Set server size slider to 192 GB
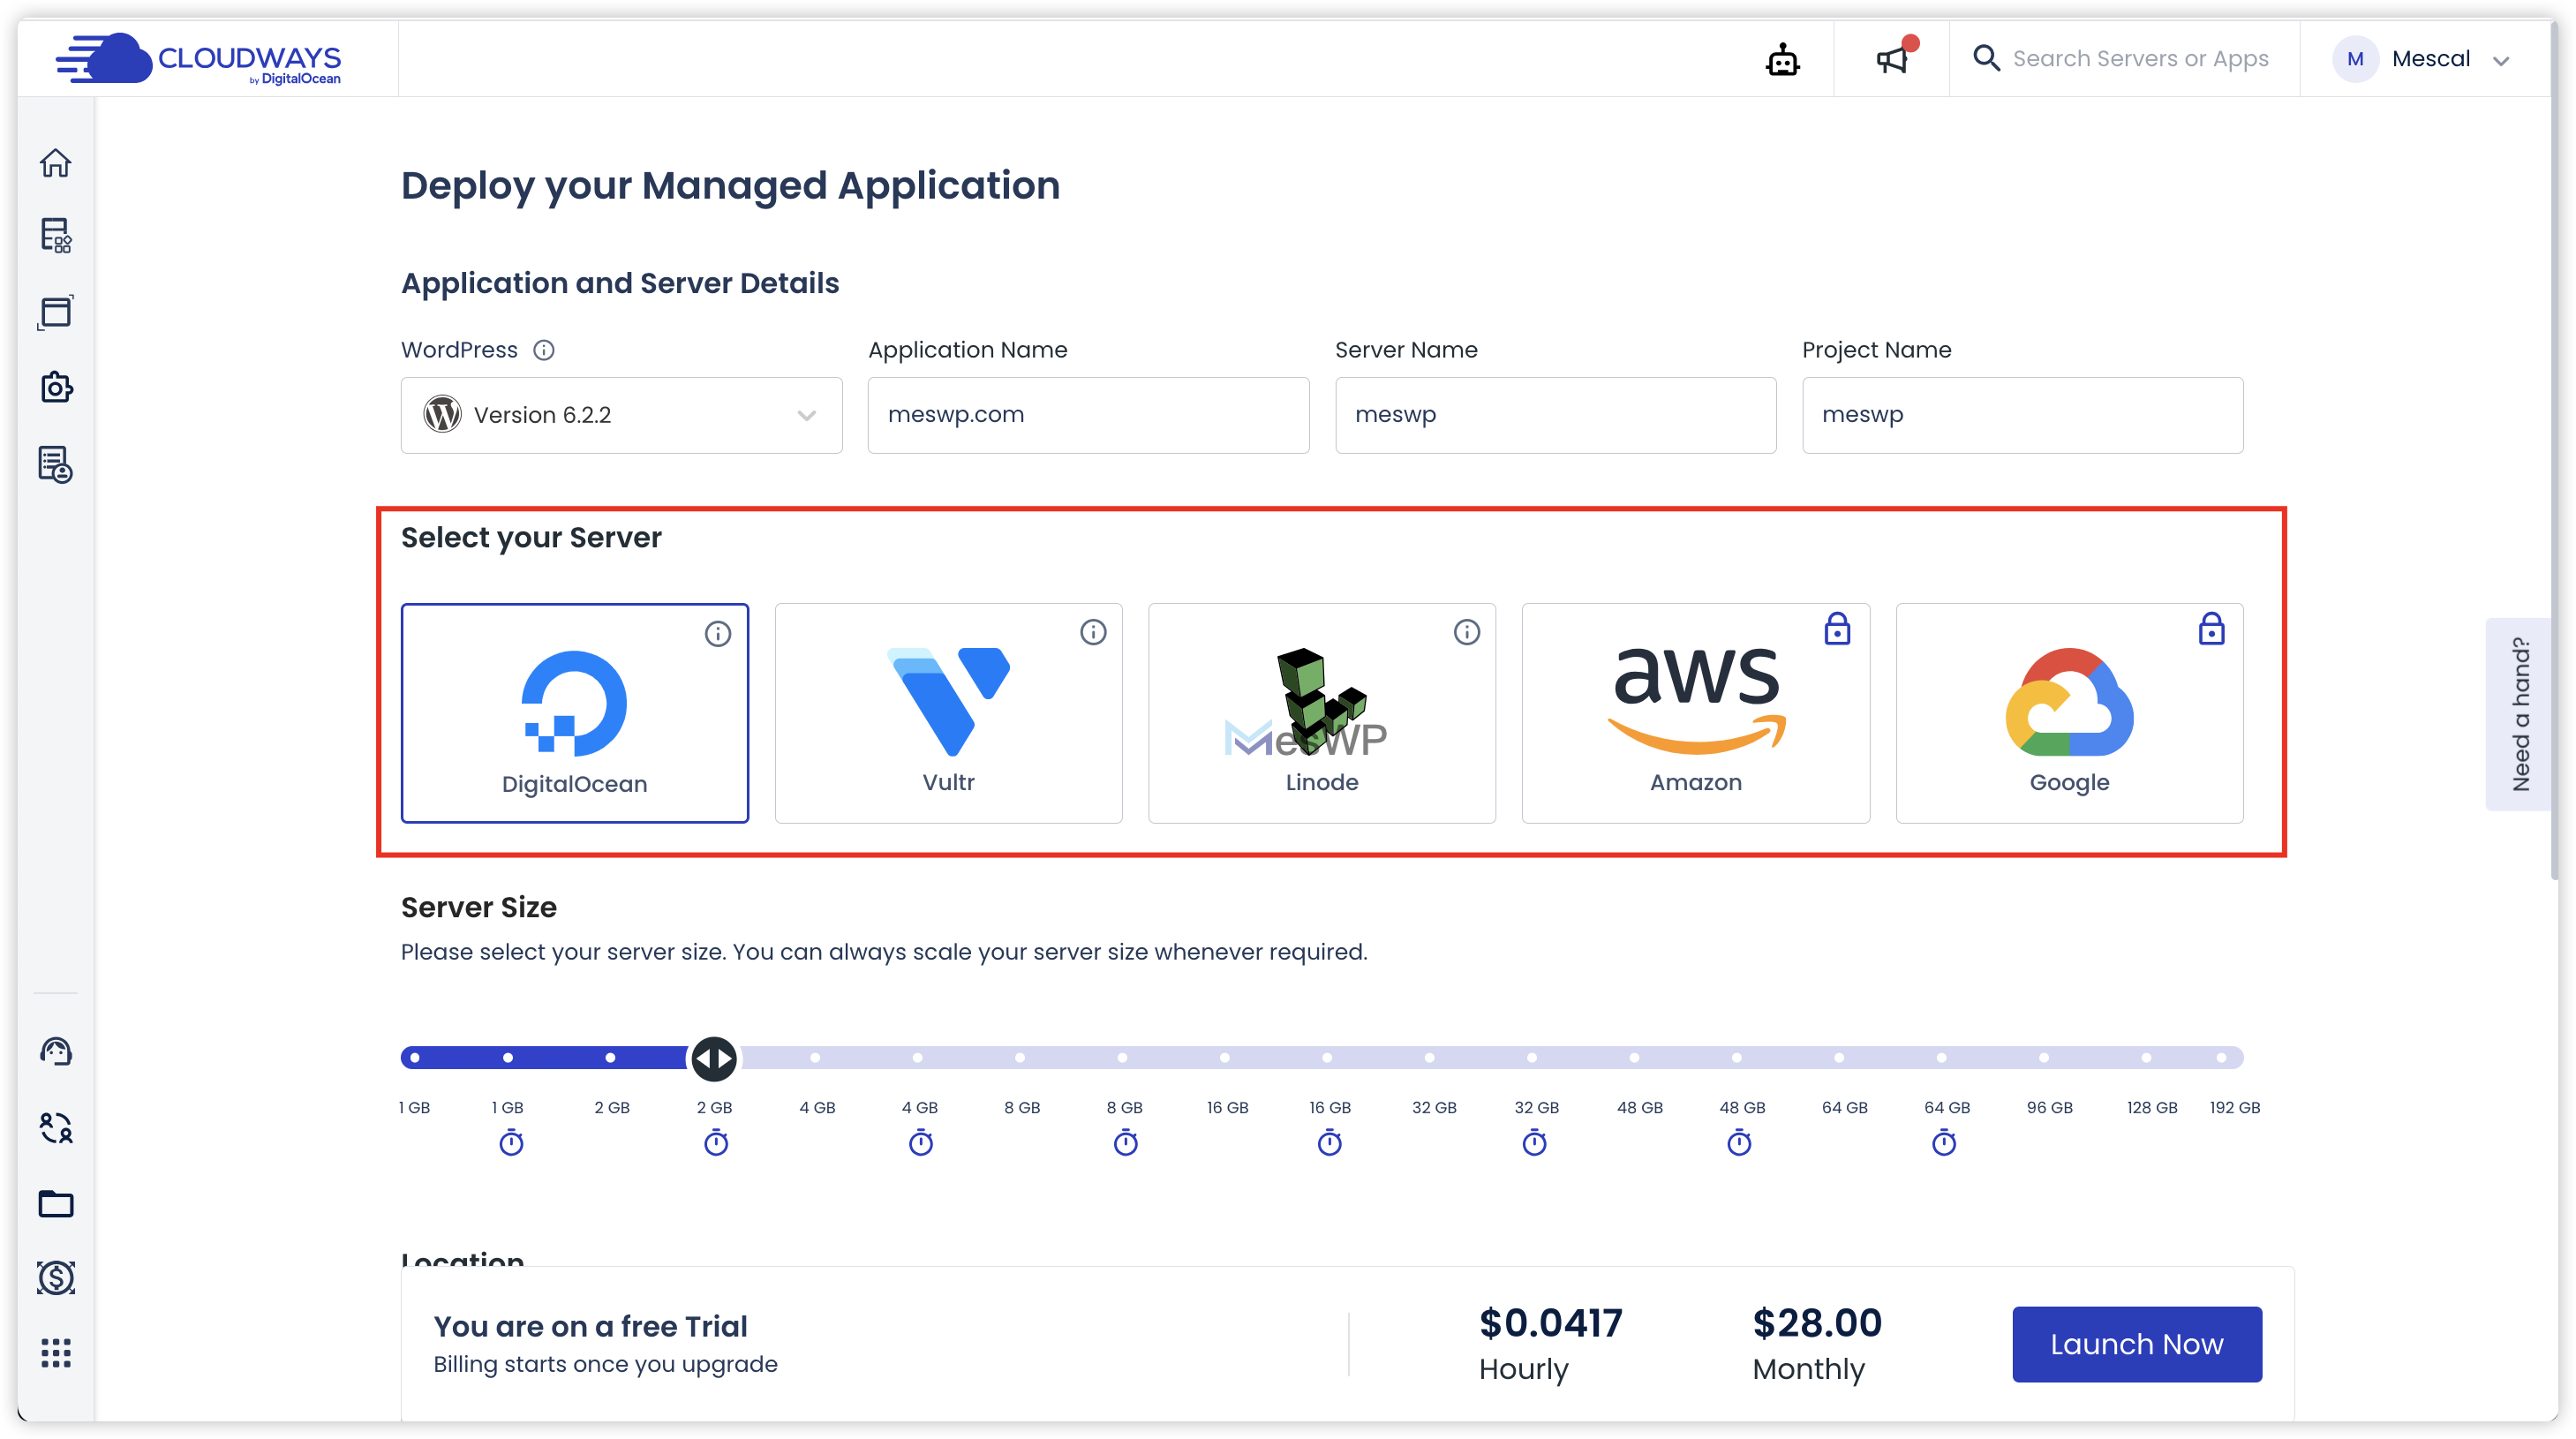Viewport: 2576px width, 1439px height. coord(2222,1057)
